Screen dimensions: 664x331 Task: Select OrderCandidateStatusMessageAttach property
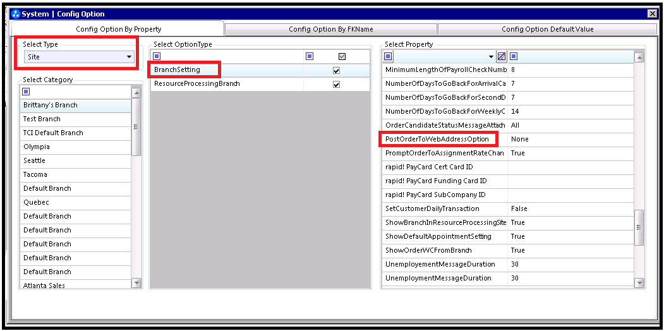click(445, 126)
